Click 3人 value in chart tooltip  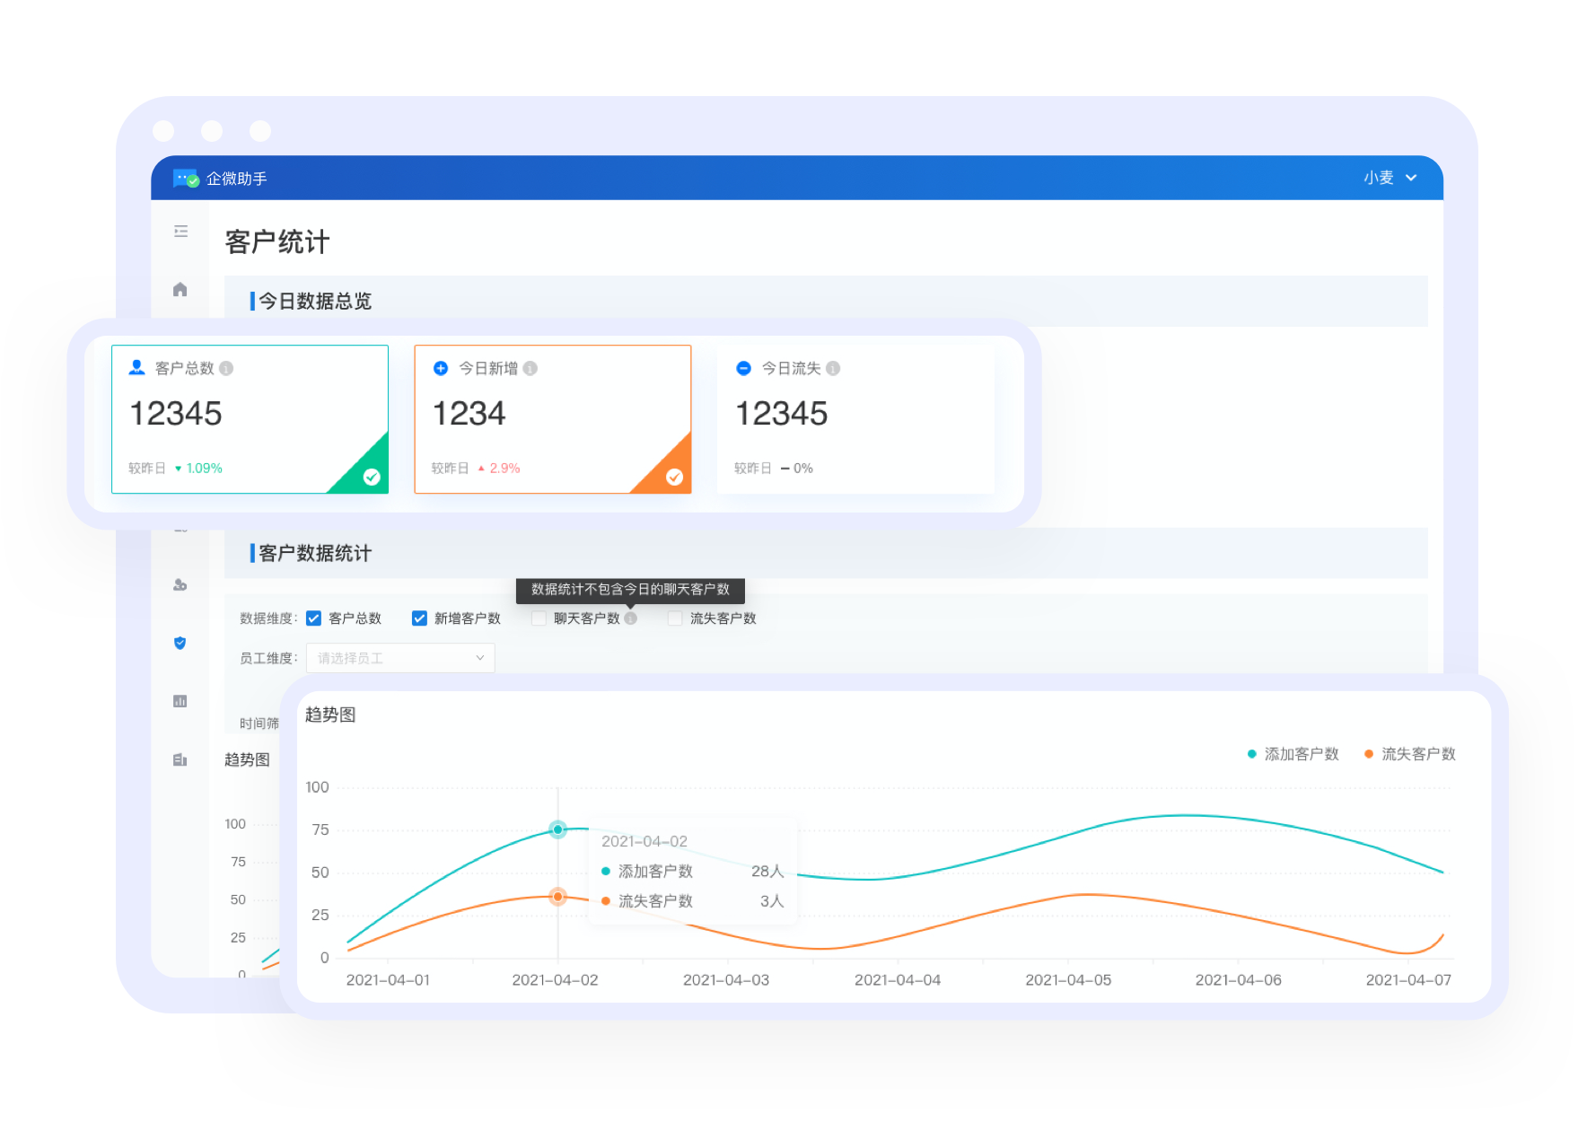(x=772, y=901)
